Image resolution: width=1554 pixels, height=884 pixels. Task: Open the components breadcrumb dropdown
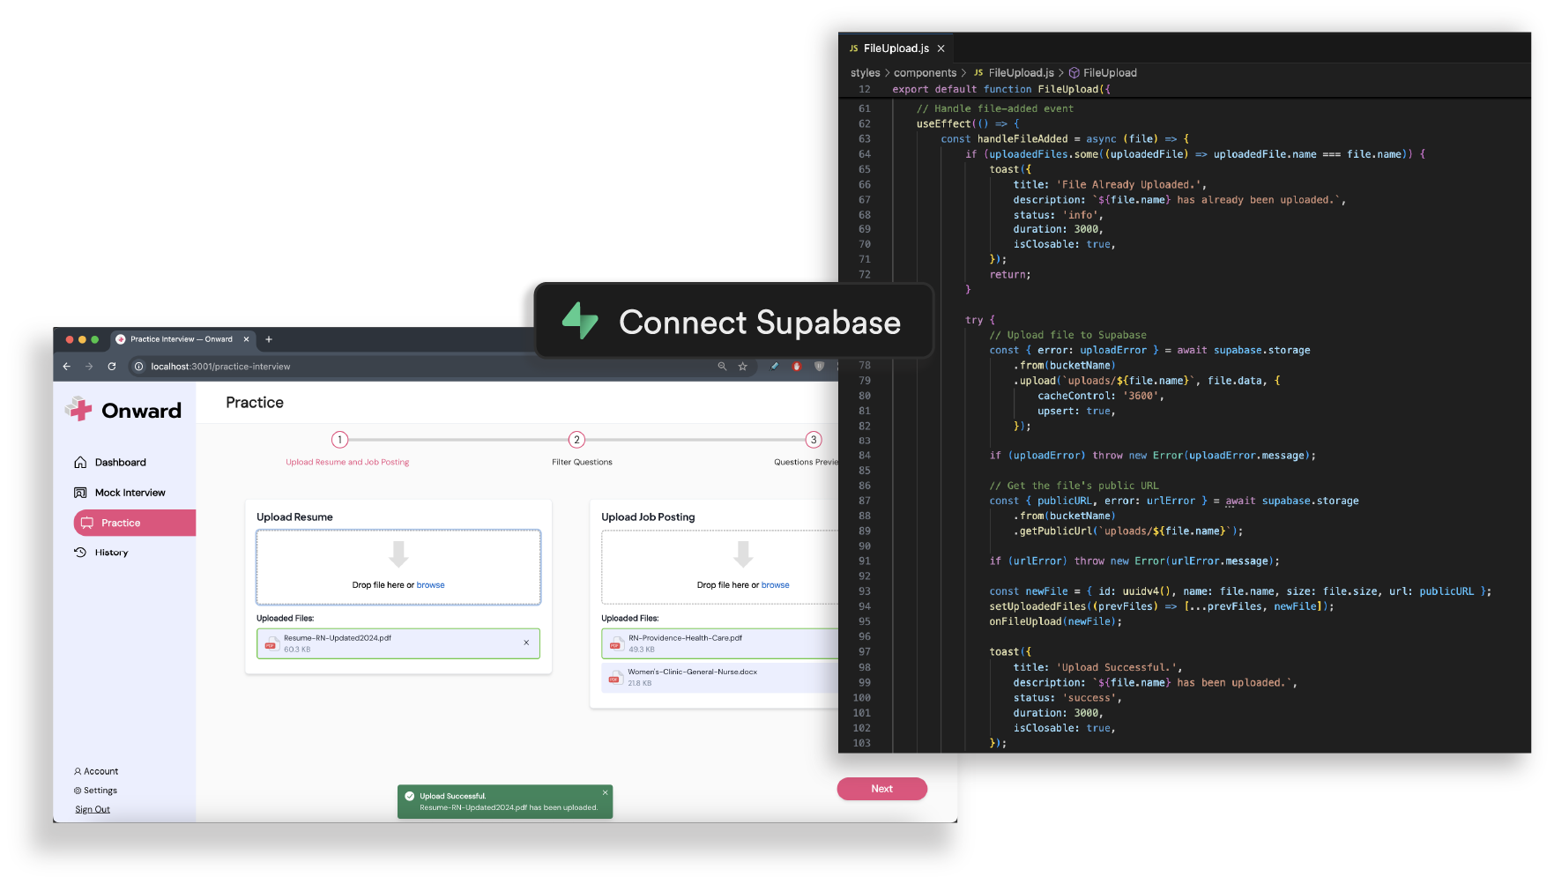click(926, 72)
